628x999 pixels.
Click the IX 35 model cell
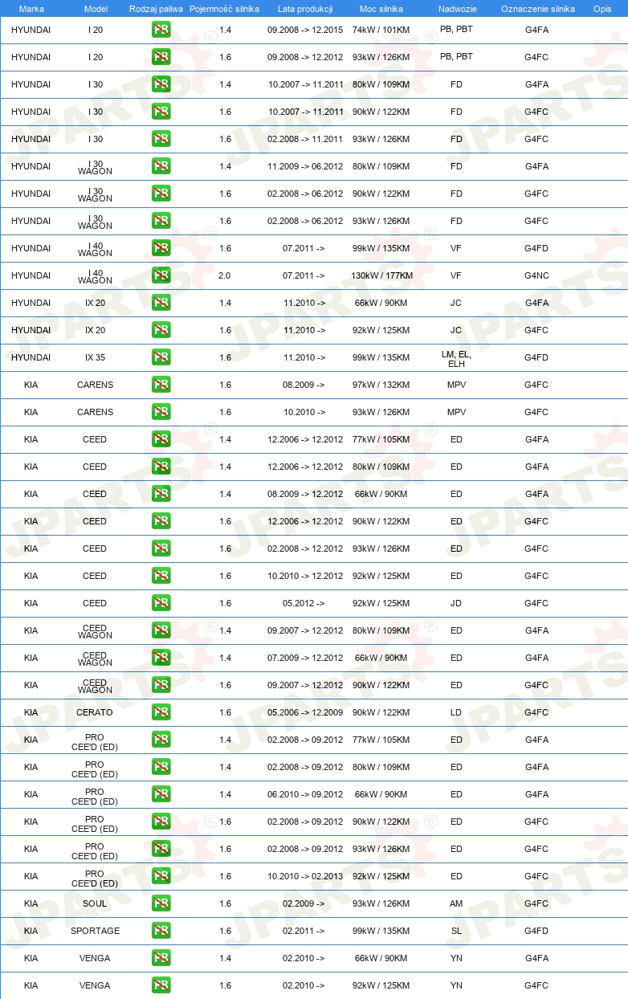(x=95, y=357)
